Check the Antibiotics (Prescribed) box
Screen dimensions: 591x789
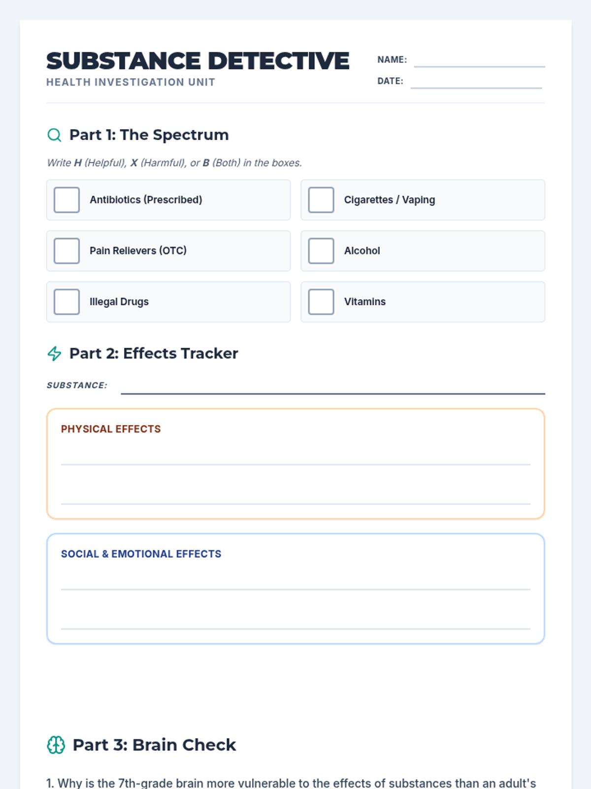pos(66,200)
